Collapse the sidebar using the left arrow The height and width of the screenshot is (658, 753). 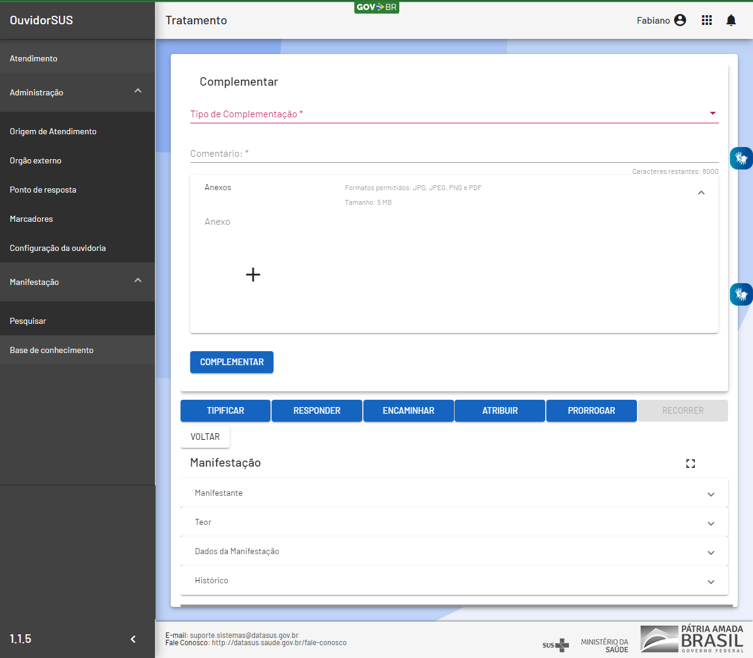(x=133, y=639)
